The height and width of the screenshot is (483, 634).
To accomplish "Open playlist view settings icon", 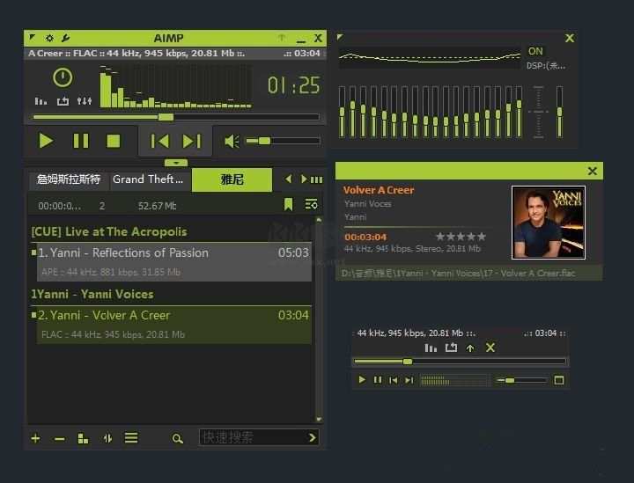I will tap(312, 204).
